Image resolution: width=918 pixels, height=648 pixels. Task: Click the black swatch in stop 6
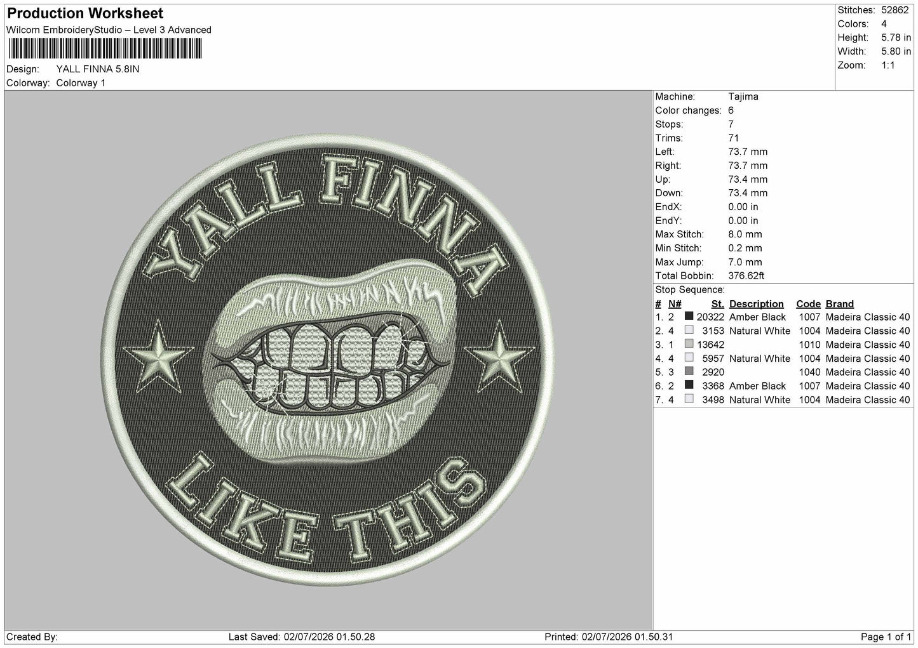[x=689, y=385]
